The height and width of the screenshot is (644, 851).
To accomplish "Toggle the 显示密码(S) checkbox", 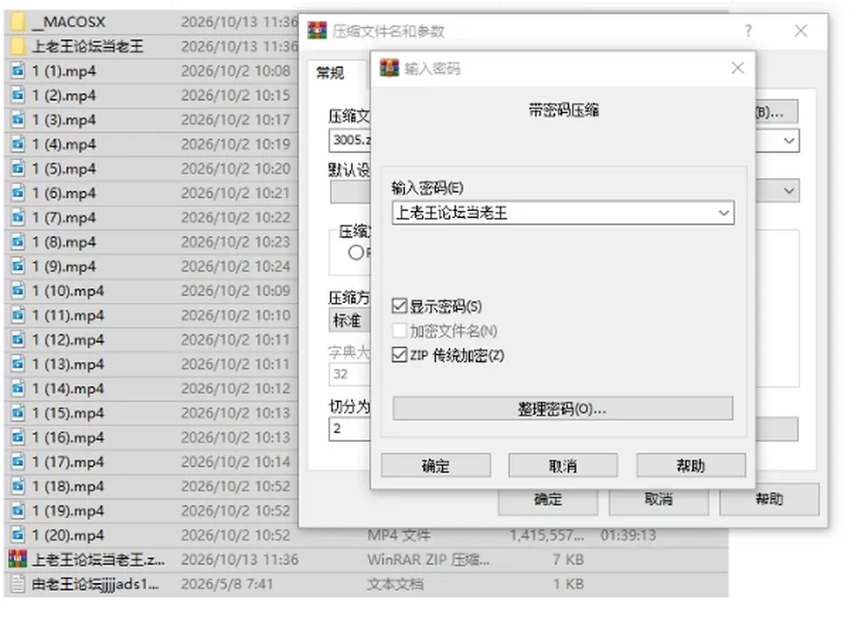I will 400,306.
